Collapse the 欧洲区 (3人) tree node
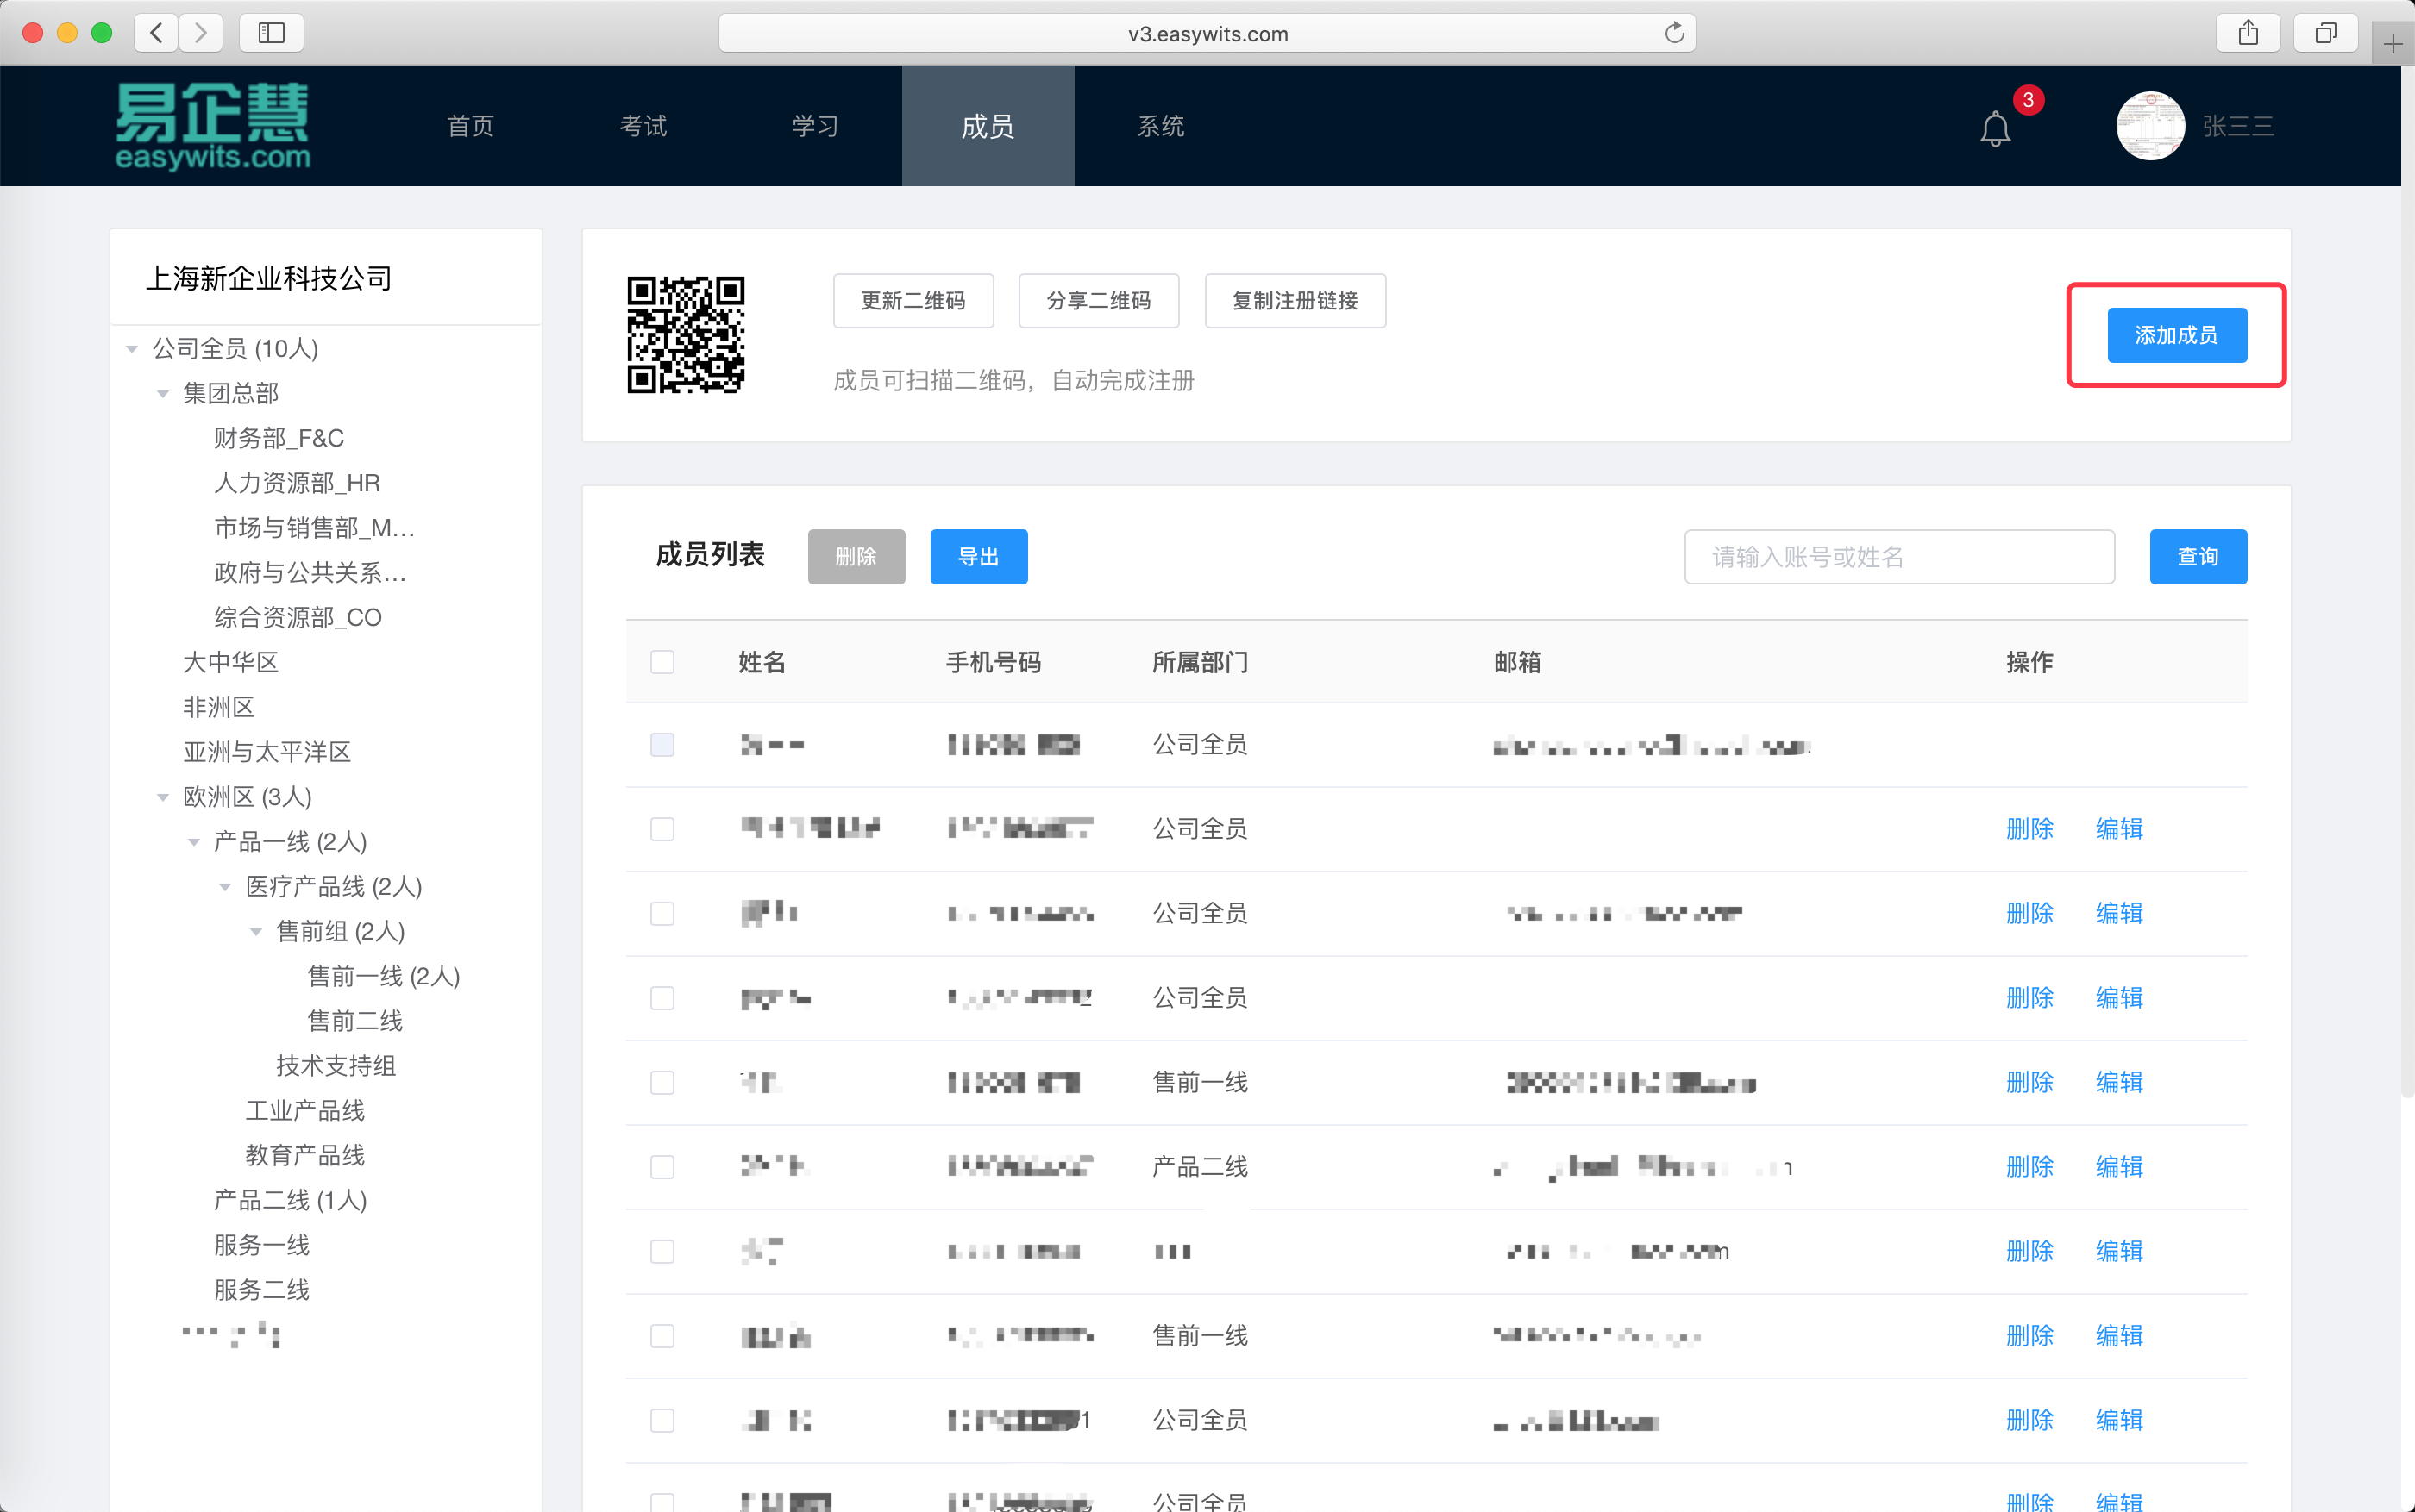The image size is (2415, 1512). 163,797
